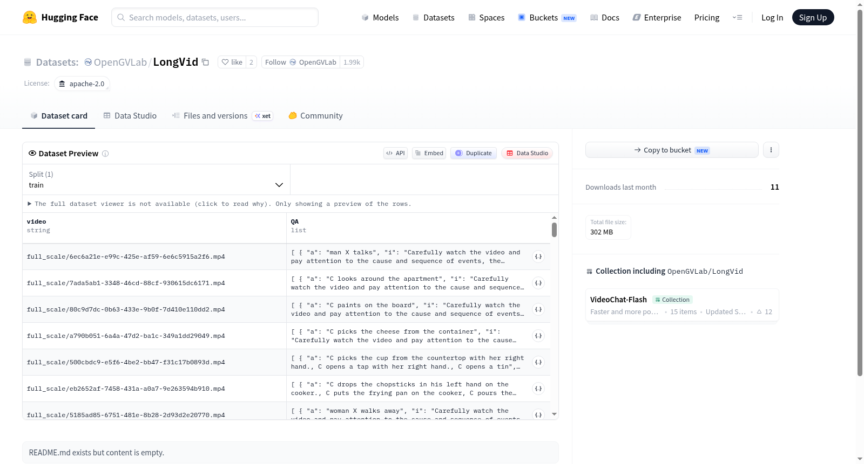Click the downloads last month value '11'
864x464 pixels.
pyautogui.click(x=775, y=187)
